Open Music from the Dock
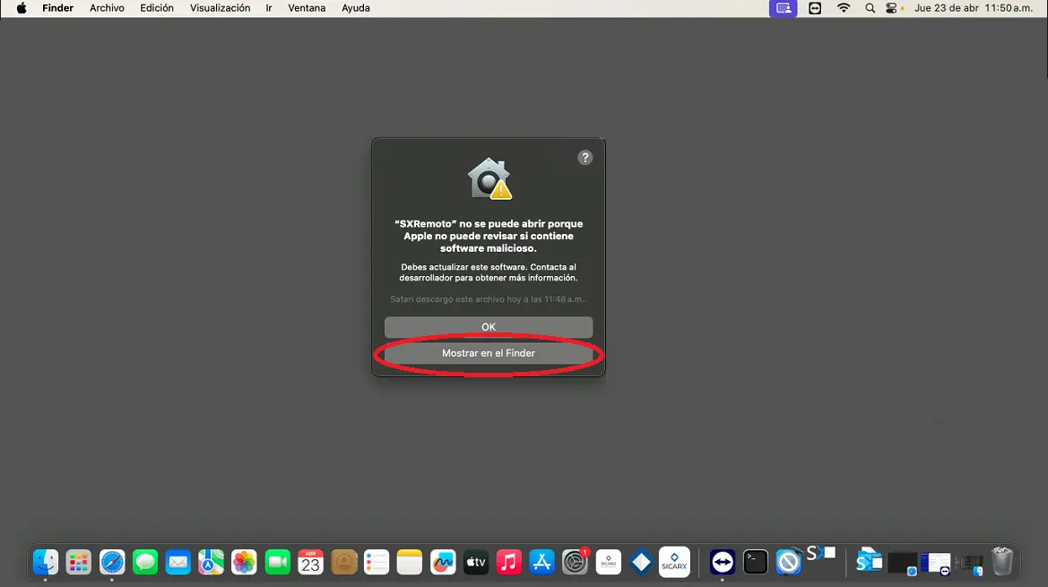 tap(508, 562)
